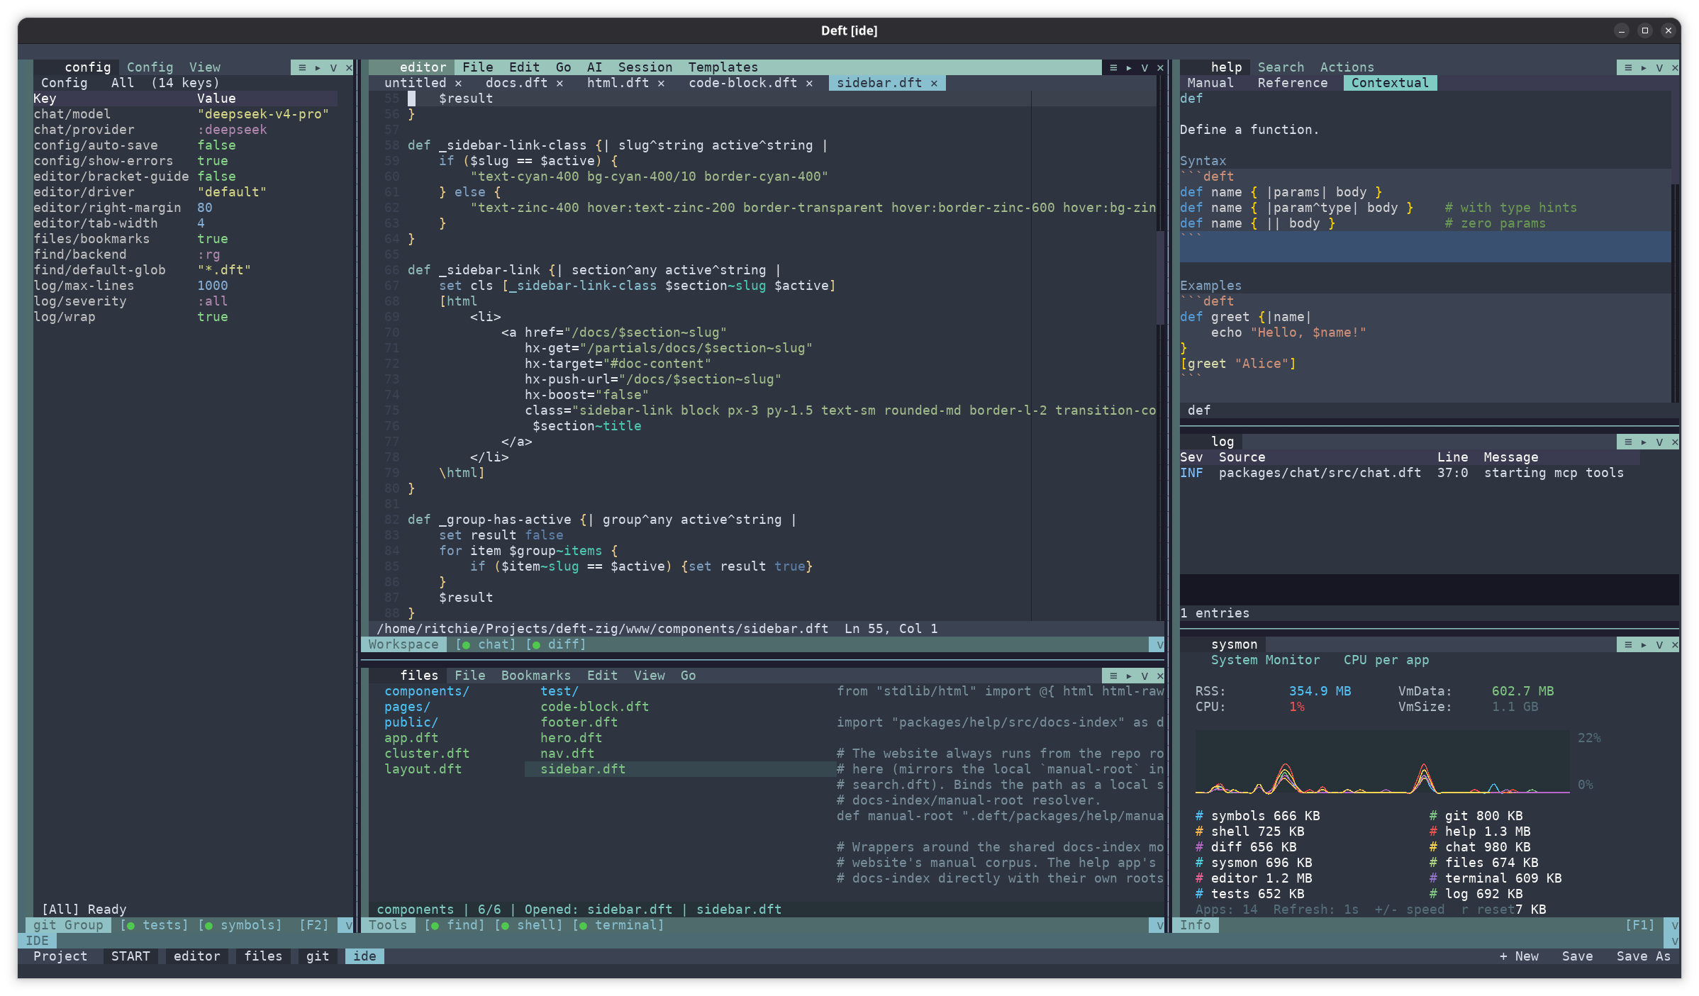Image resolution: width=1699 pixels, height=996 pixels.
Task: Open the Session menu in the editor panel
Action: [645, 67]
